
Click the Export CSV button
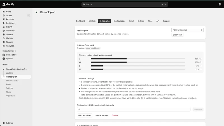(x=177, y=35)
